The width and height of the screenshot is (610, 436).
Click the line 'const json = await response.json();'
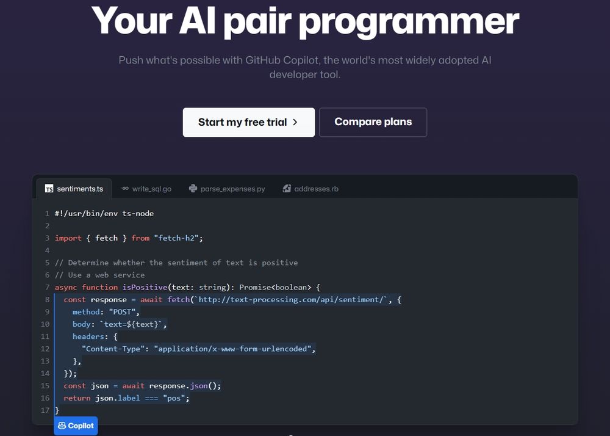click(x=142, y=386)
